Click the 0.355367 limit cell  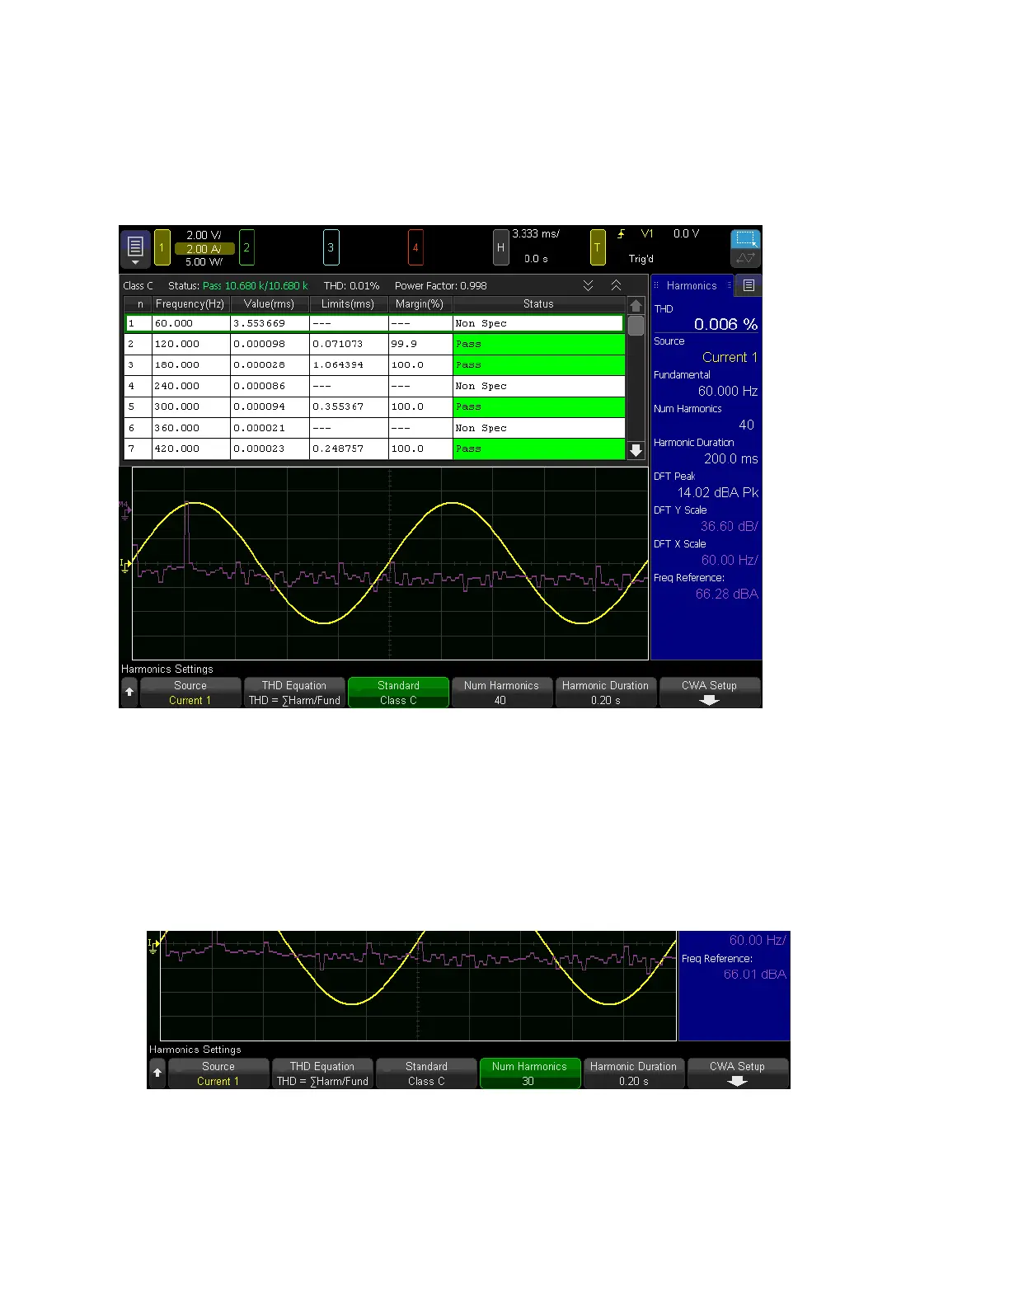point(349,406)
